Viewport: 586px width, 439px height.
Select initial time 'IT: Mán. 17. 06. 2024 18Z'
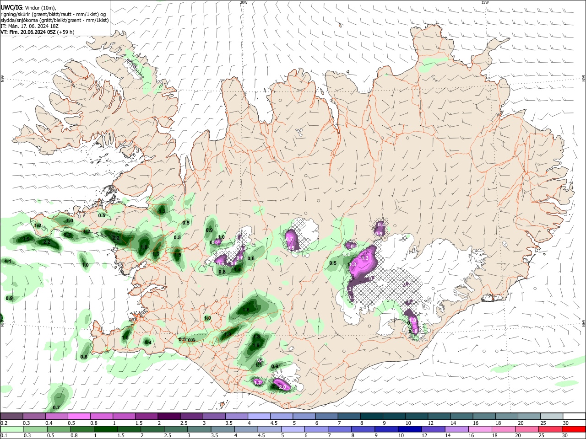29,26
